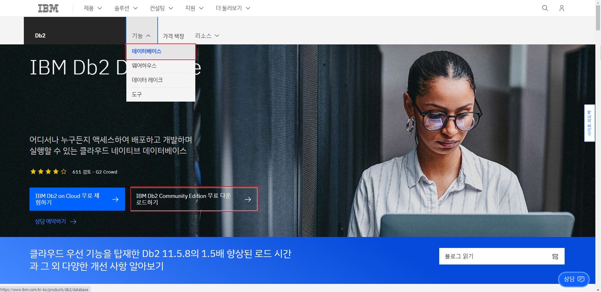Select 웨어하우스 from the 기능 menu
The height and width of the screenshot is (292, 601).
coord(161,66)
